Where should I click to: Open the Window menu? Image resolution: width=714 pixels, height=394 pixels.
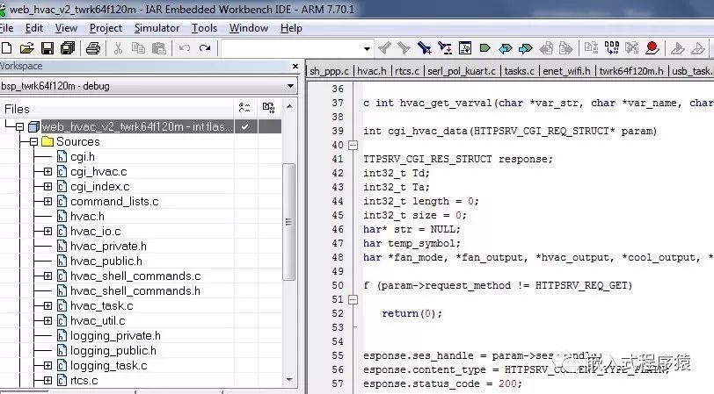[249, 28]
